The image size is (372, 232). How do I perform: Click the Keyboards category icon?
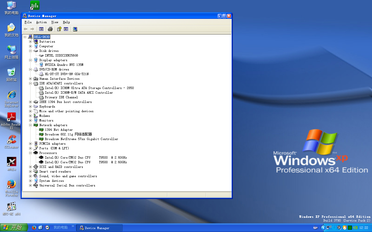pos(36,106)
